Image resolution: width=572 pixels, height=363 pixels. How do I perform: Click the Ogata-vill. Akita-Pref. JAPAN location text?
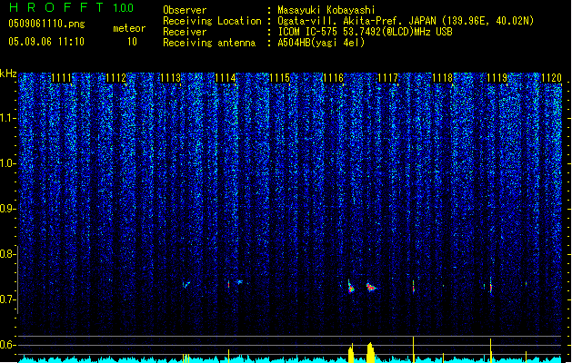406,21
